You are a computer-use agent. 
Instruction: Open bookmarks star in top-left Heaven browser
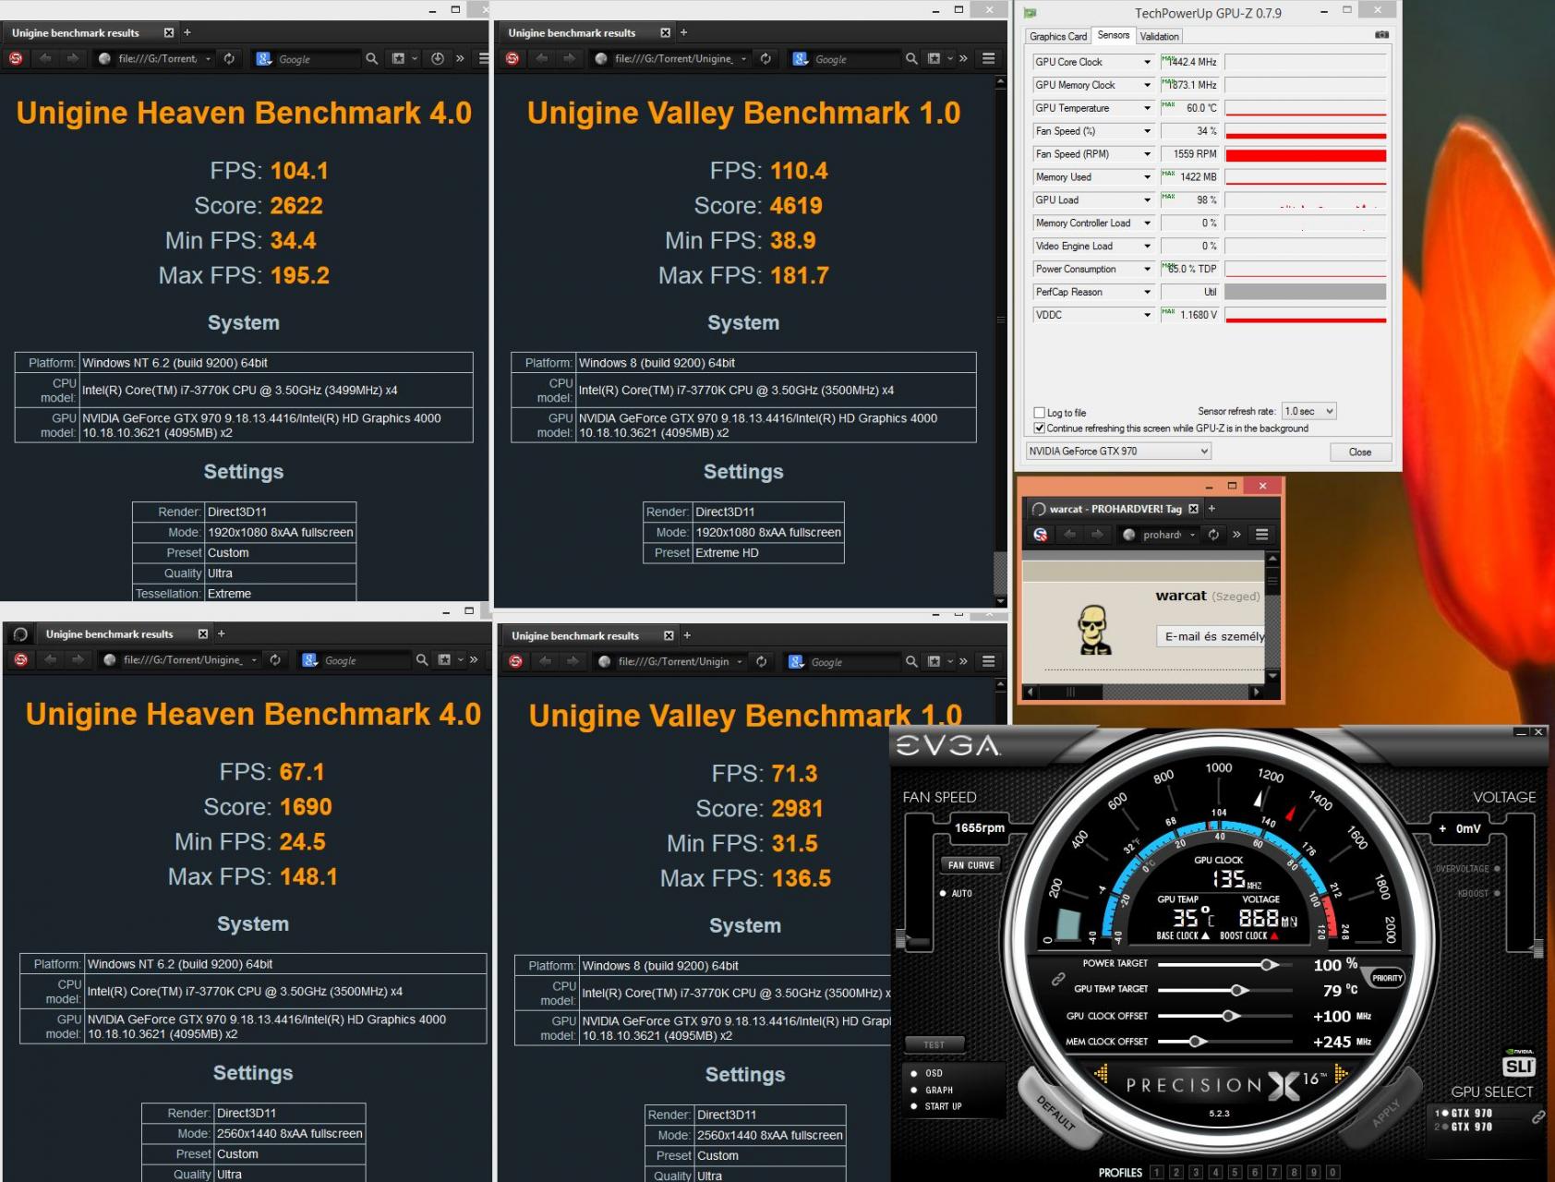pyautogui.click(x=398, y=58)
